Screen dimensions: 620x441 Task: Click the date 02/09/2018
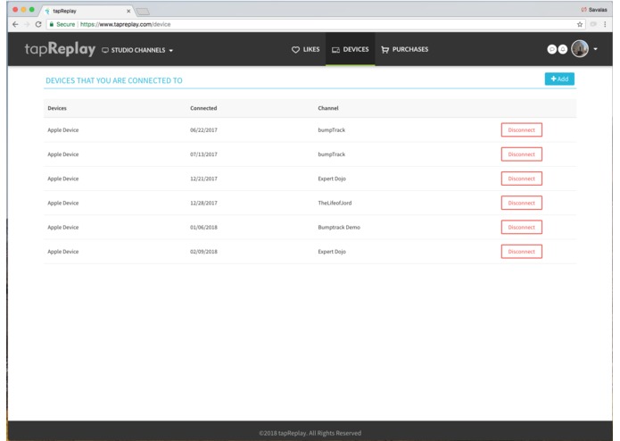203,252
